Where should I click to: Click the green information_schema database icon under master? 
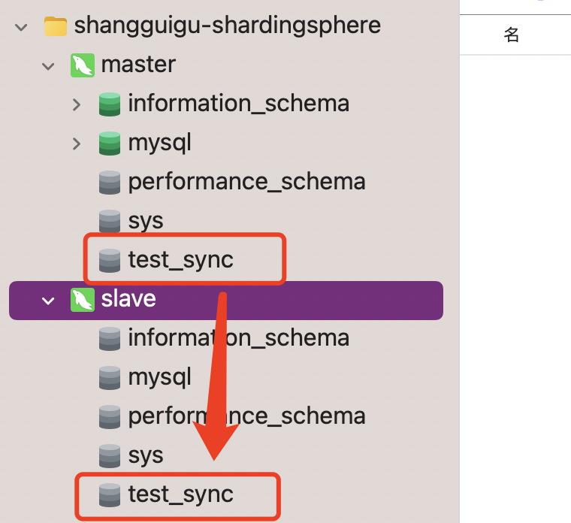click(110, 104)
